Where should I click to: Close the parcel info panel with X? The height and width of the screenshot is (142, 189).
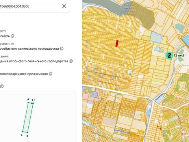coord(64,6)
